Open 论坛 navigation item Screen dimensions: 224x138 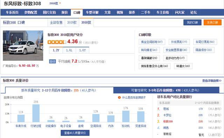(194, 13)
